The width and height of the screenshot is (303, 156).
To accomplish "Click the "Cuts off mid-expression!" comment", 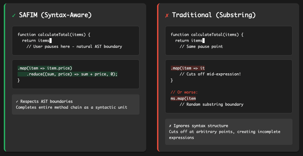I will 210,74.
